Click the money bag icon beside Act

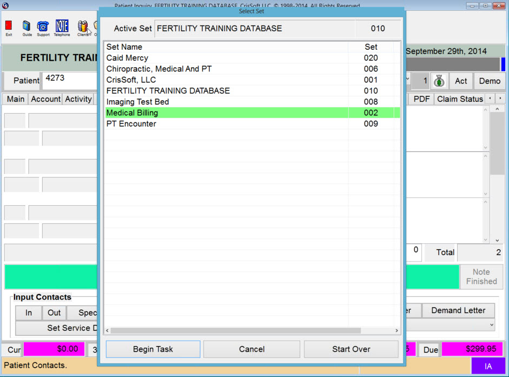pyautogui.click(x=439, y=81)
